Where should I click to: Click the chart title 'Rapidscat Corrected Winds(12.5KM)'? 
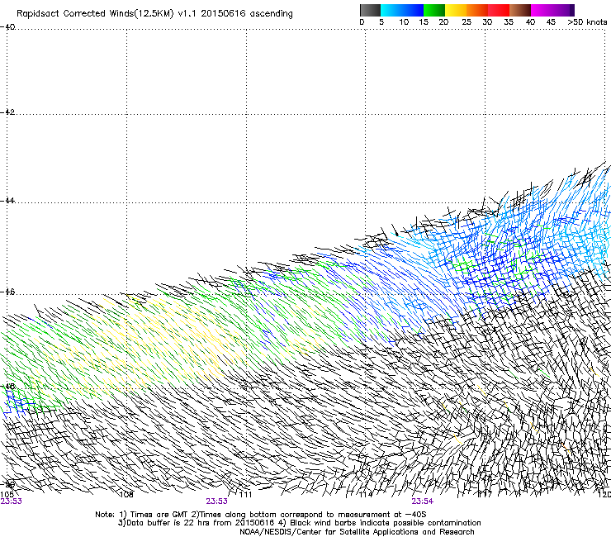pos(95,13)
